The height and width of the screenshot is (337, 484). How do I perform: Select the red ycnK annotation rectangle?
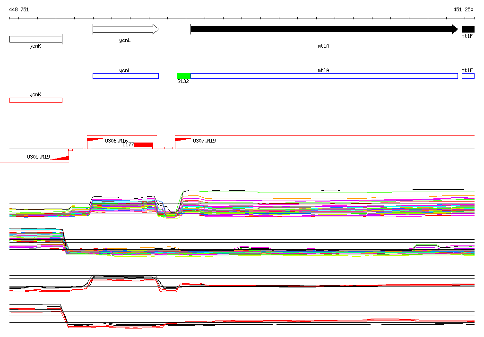tap(36, 100)
